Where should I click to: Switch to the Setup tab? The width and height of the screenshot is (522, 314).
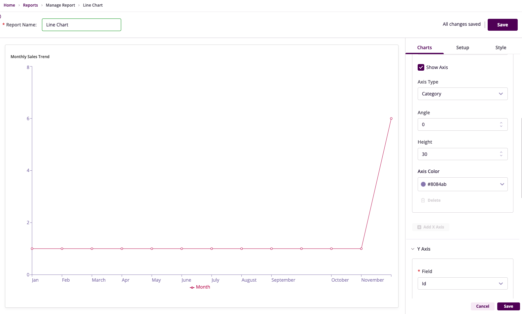coord(463,48)
